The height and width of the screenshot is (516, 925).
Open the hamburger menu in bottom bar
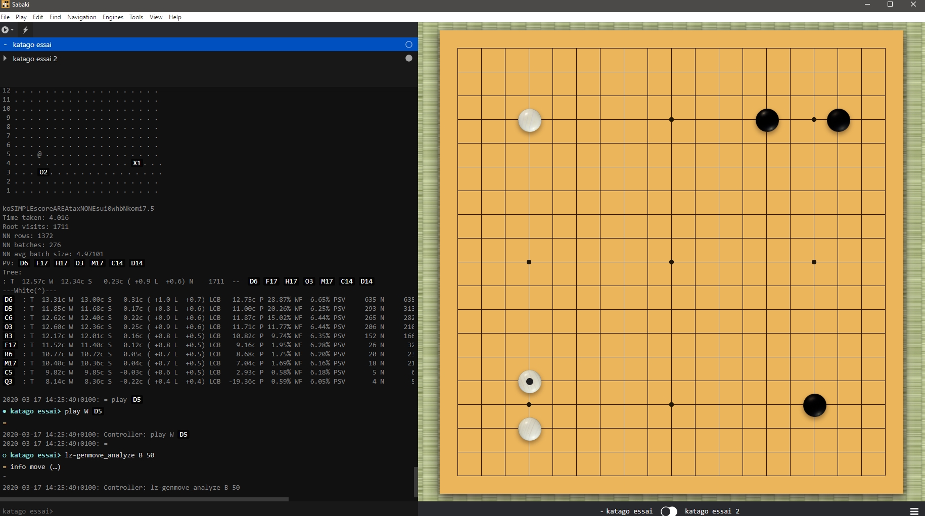click(914, 511)
